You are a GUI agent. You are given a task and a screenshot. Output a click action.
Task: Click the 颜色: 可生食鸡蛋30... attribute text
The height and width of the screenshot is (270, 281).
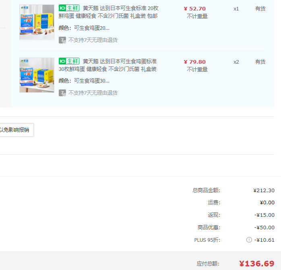click(x=84, y=81)
